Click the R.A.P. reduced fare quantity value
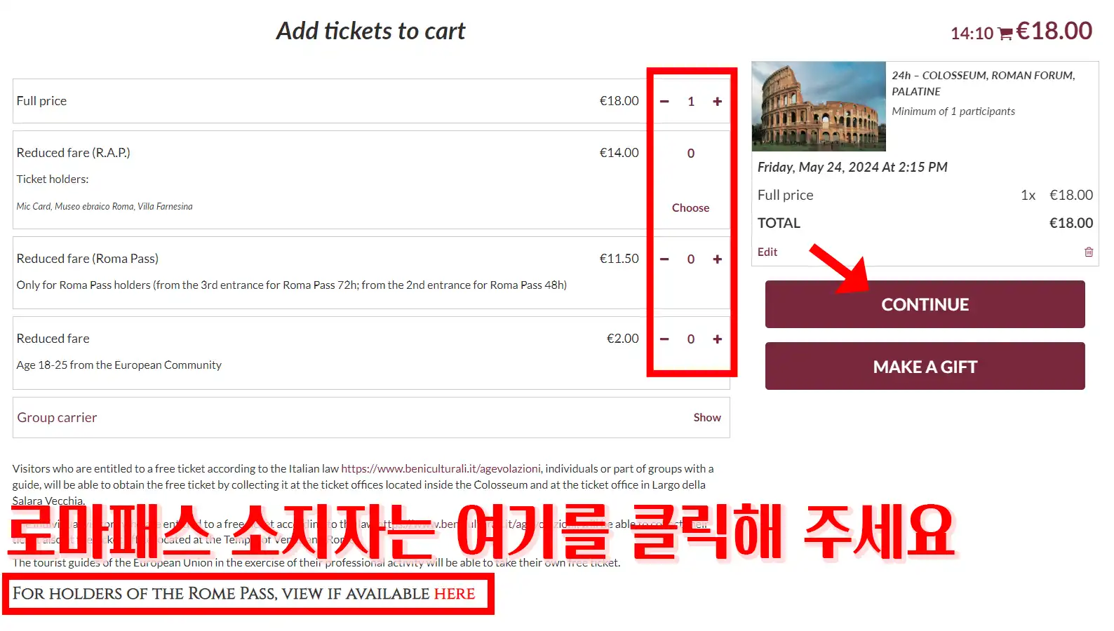 [x=691, y=154]
